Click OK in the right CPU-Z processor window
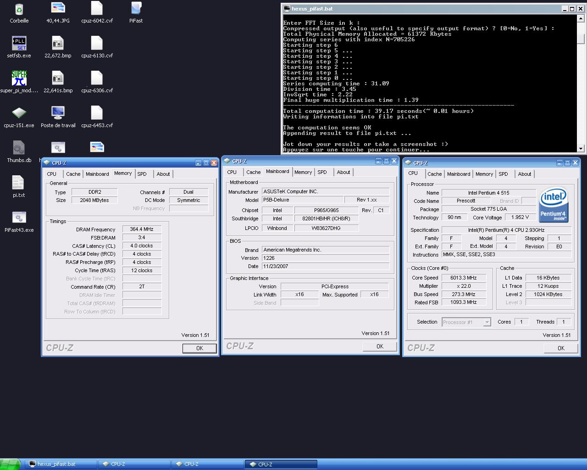This screenshot has width=587, height=470. [x=561, y=348]
